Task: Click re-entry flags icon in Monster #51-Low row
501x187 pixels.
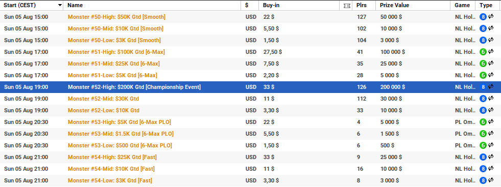Action: (491, 75)
